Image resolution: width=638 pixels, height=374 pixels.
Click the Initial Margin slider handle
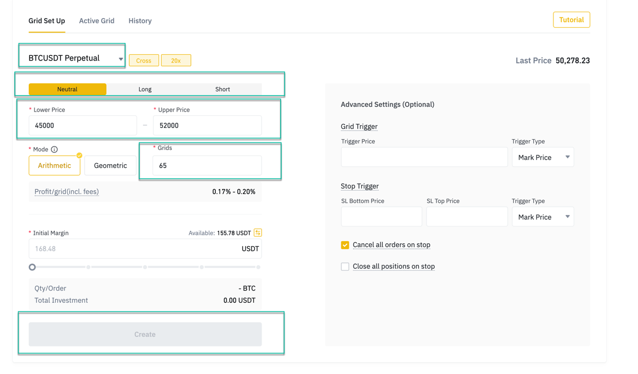[32, 267]
